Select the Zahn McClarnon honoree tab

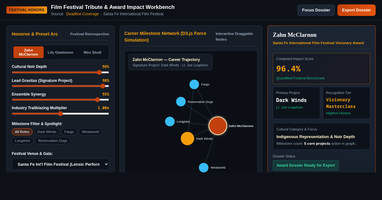click(28, 52)
